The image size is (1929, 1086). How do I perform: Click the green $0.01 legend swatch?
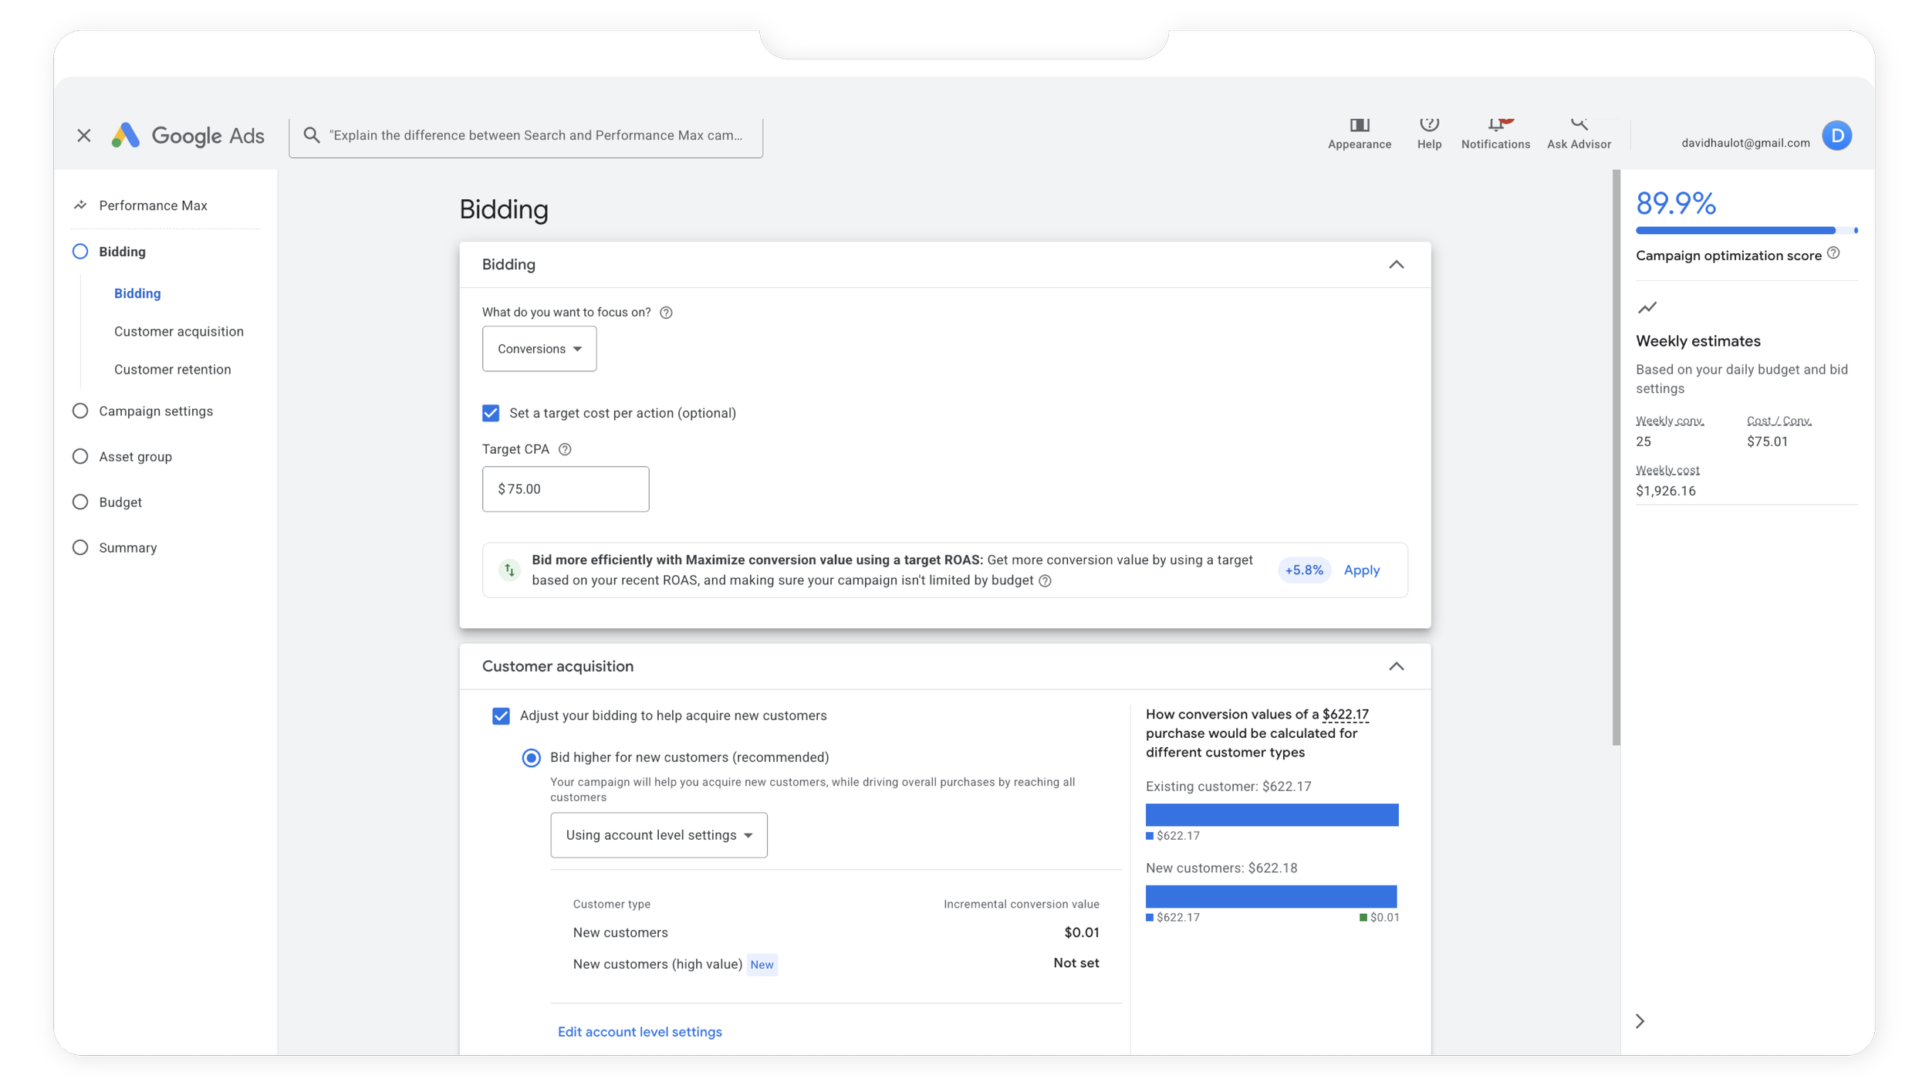1363,918
